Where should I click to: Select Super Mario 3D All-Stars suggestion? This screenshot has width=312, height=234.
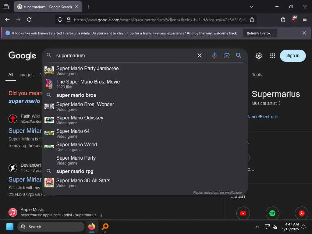145,183
